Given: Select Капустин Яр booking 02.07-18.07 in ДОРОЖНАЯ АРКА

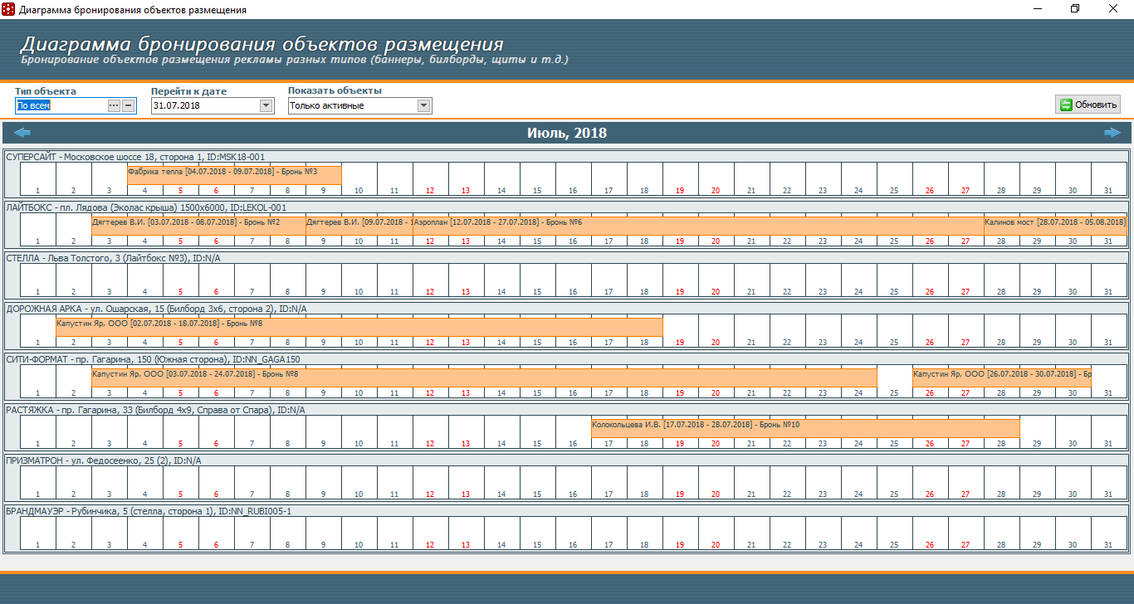Looking at the screenshot, I should 359,327.
